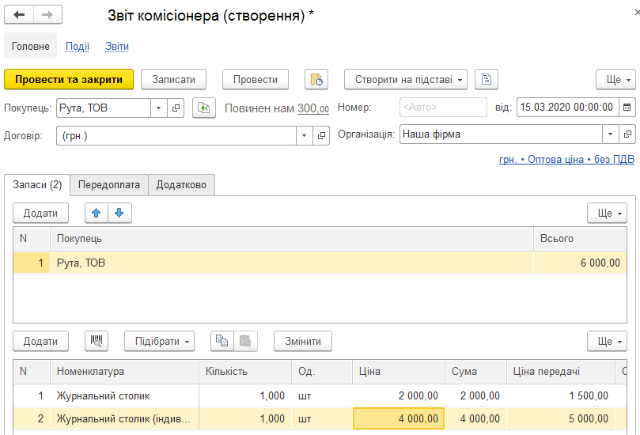Screen dimensions: 640x435
Task: Click the price cell 2 000,00
Action: (399, 395)
